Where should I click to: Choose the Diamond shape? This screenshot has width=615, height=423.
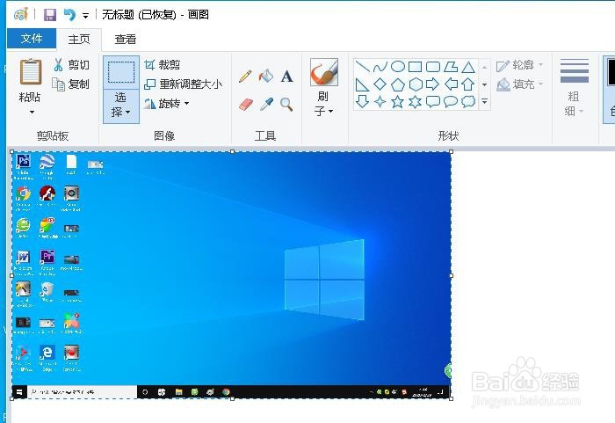click(380, 84)
